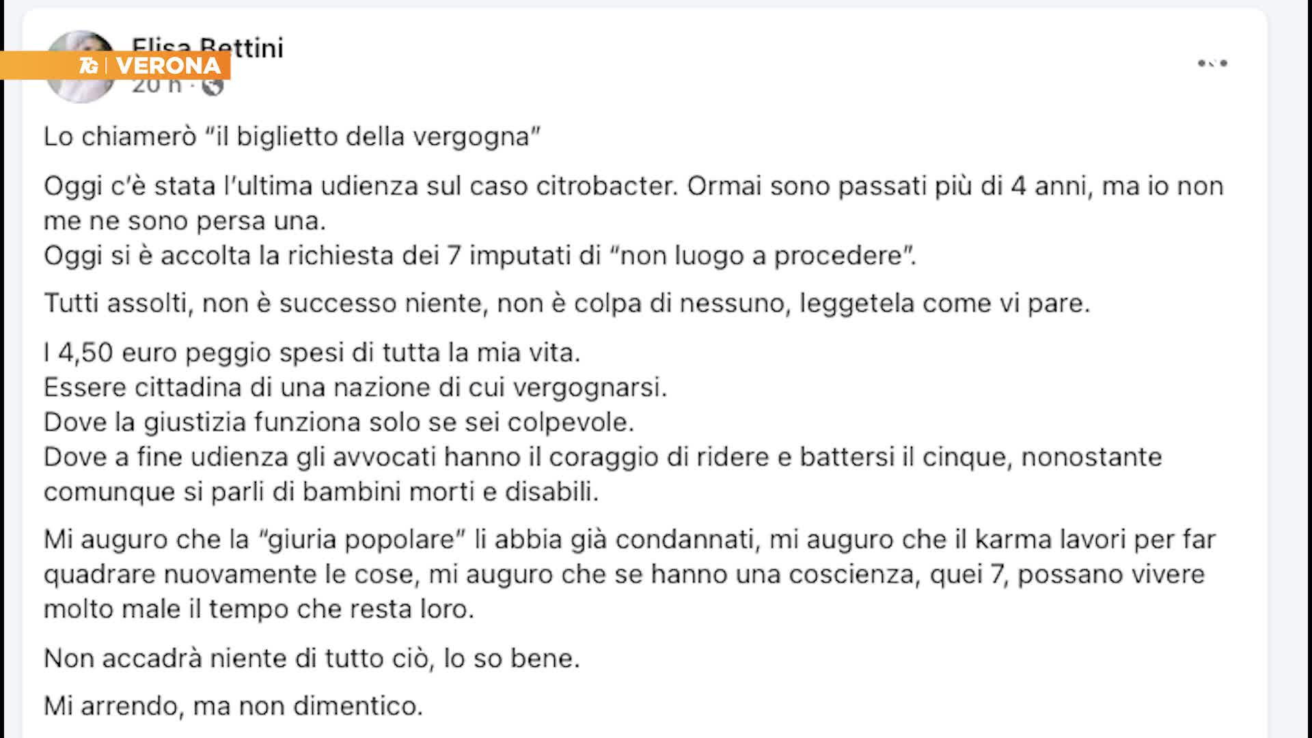Click the quoted phrase "giuria popolare"
This screenshot has width=1312, height=738.
pyautogui.click(x=362, y=540)
